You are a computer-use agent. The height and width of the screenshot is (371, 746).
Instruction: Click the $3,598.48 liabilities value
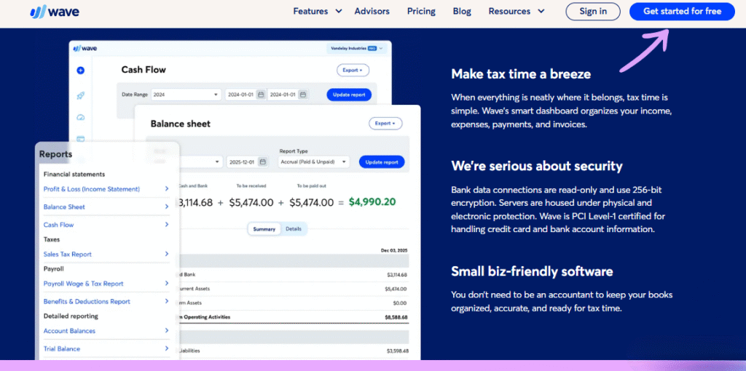click(x=397, y=351)
